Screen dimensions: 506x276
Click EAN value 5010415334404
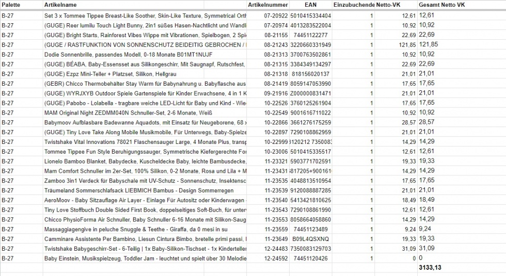(x=310, y=16)
